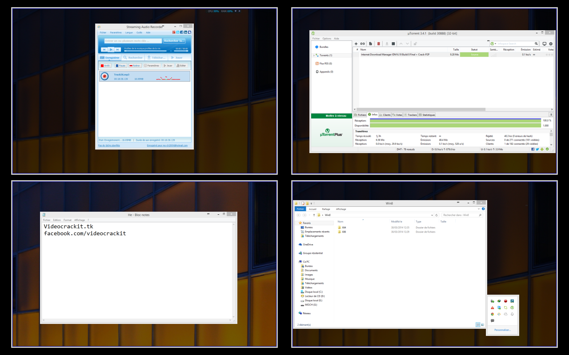Open the Télécharger tab in recorder

(156, 58)
